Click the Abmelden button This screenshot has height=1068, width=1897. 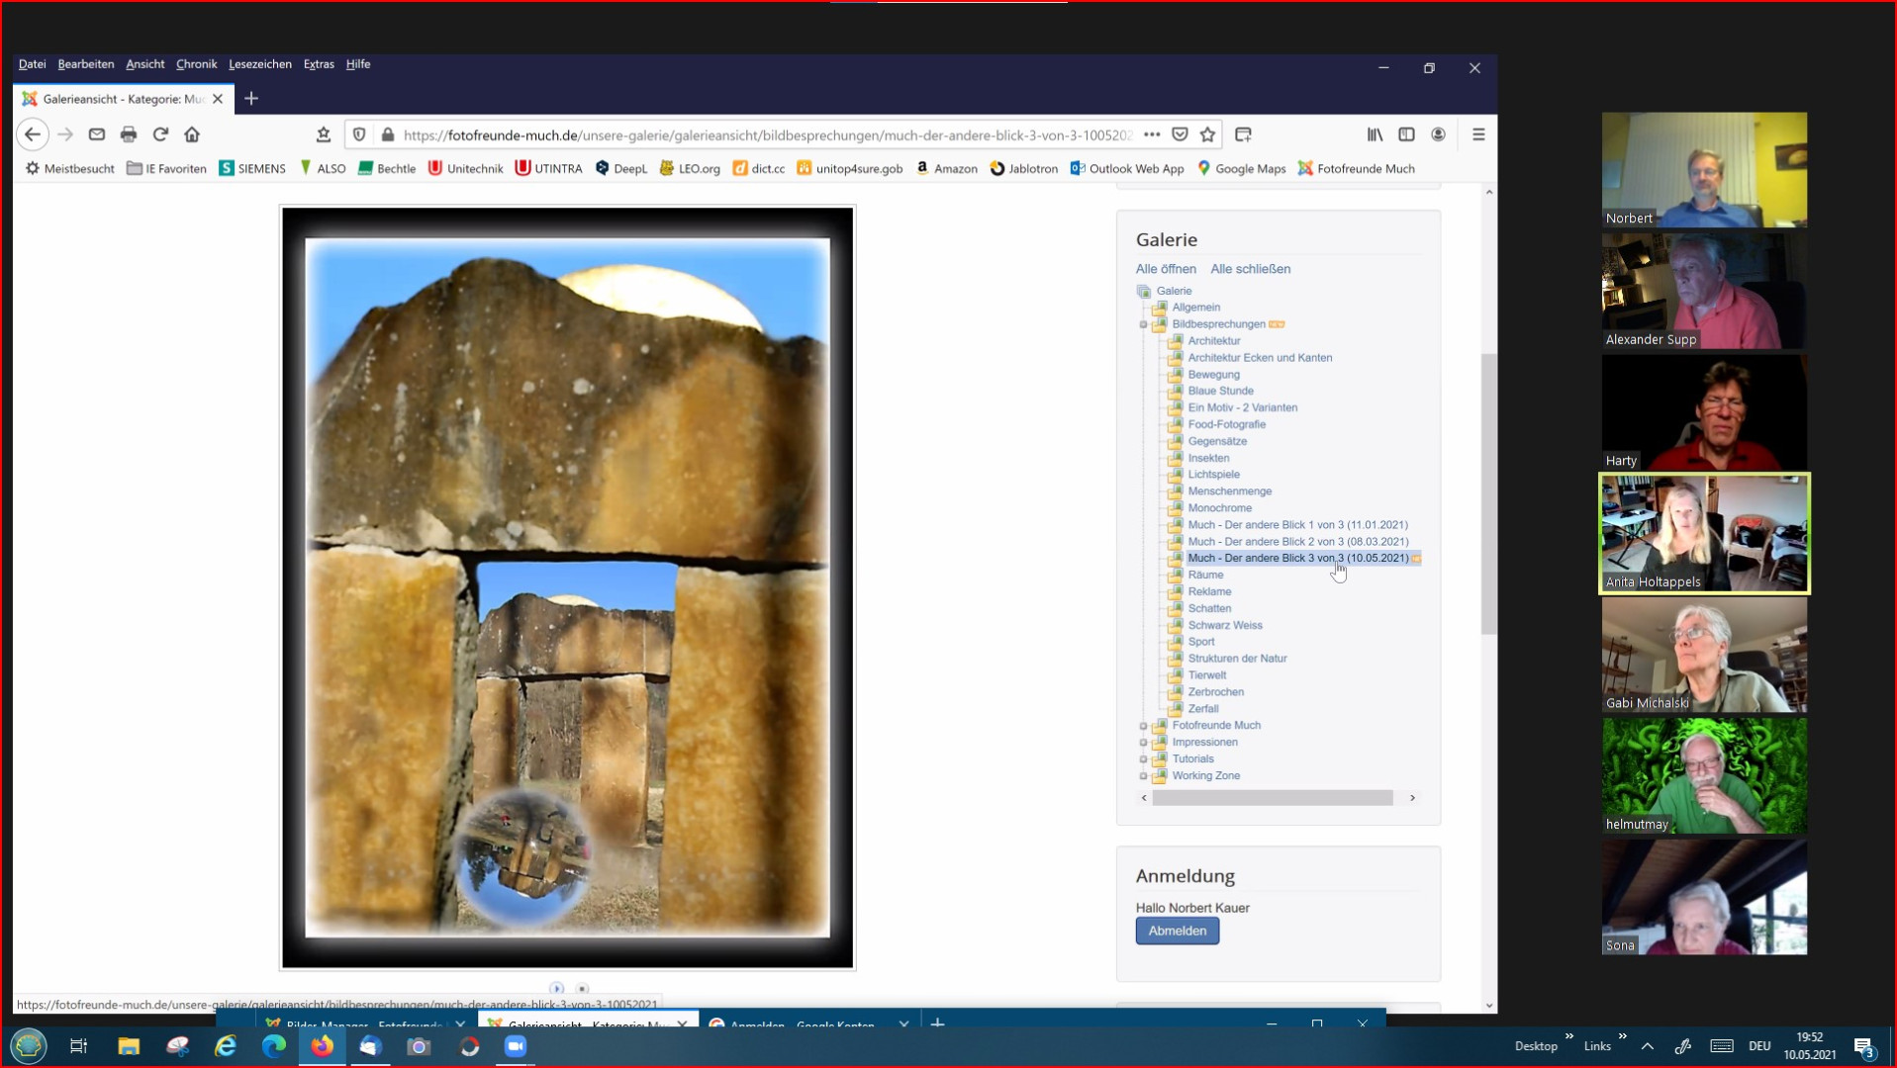(x=1177, y=931)
